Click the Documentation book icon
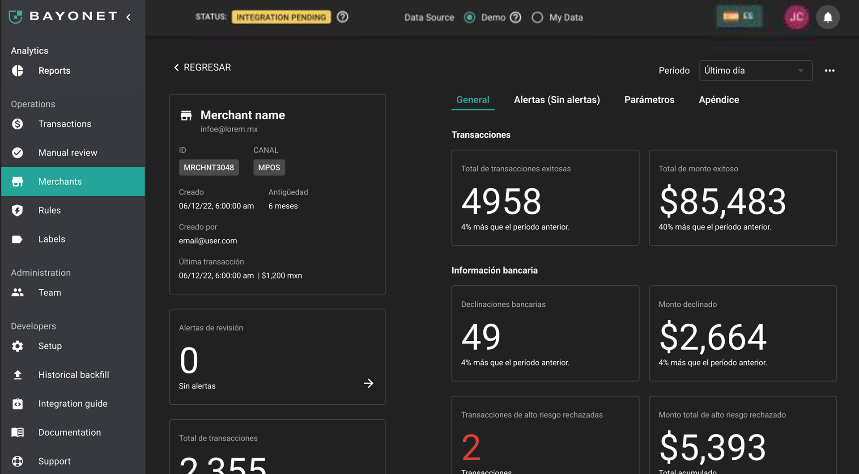 pos(17,432)
